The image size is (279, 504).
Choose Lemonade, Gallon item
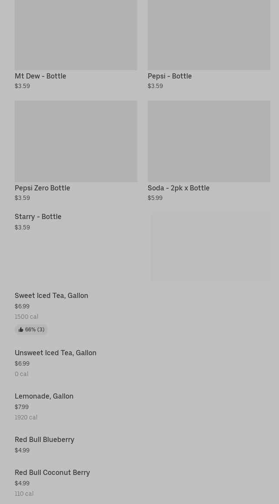[x=44, y=396]
